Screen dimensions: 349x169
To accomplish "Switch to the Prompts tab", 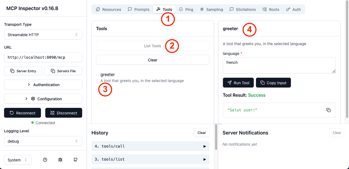I will click(139, 10).
